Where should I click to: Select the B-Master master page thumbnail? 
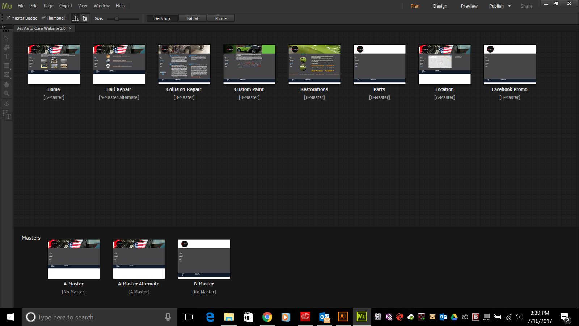(x=204, y=259)
